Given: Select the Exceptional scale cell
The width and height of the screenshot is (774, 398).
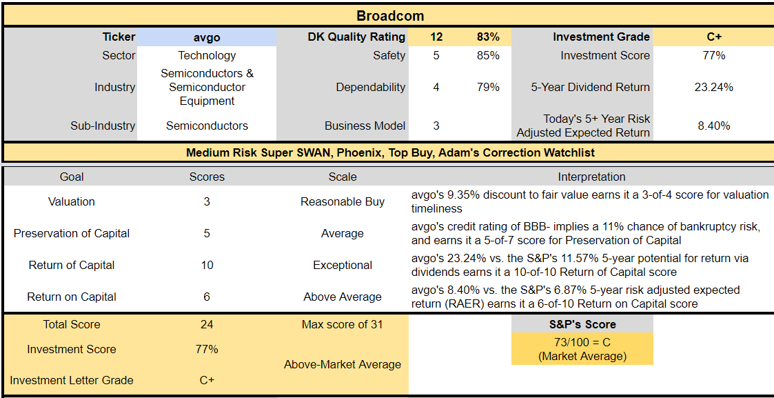Looking at the screenshot, I should [x=343, y=265].
